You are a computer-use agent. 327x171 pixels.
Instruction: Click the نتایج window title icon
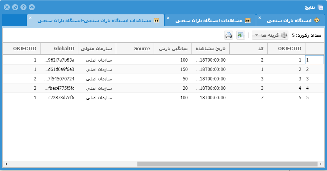tap(320, 8)
